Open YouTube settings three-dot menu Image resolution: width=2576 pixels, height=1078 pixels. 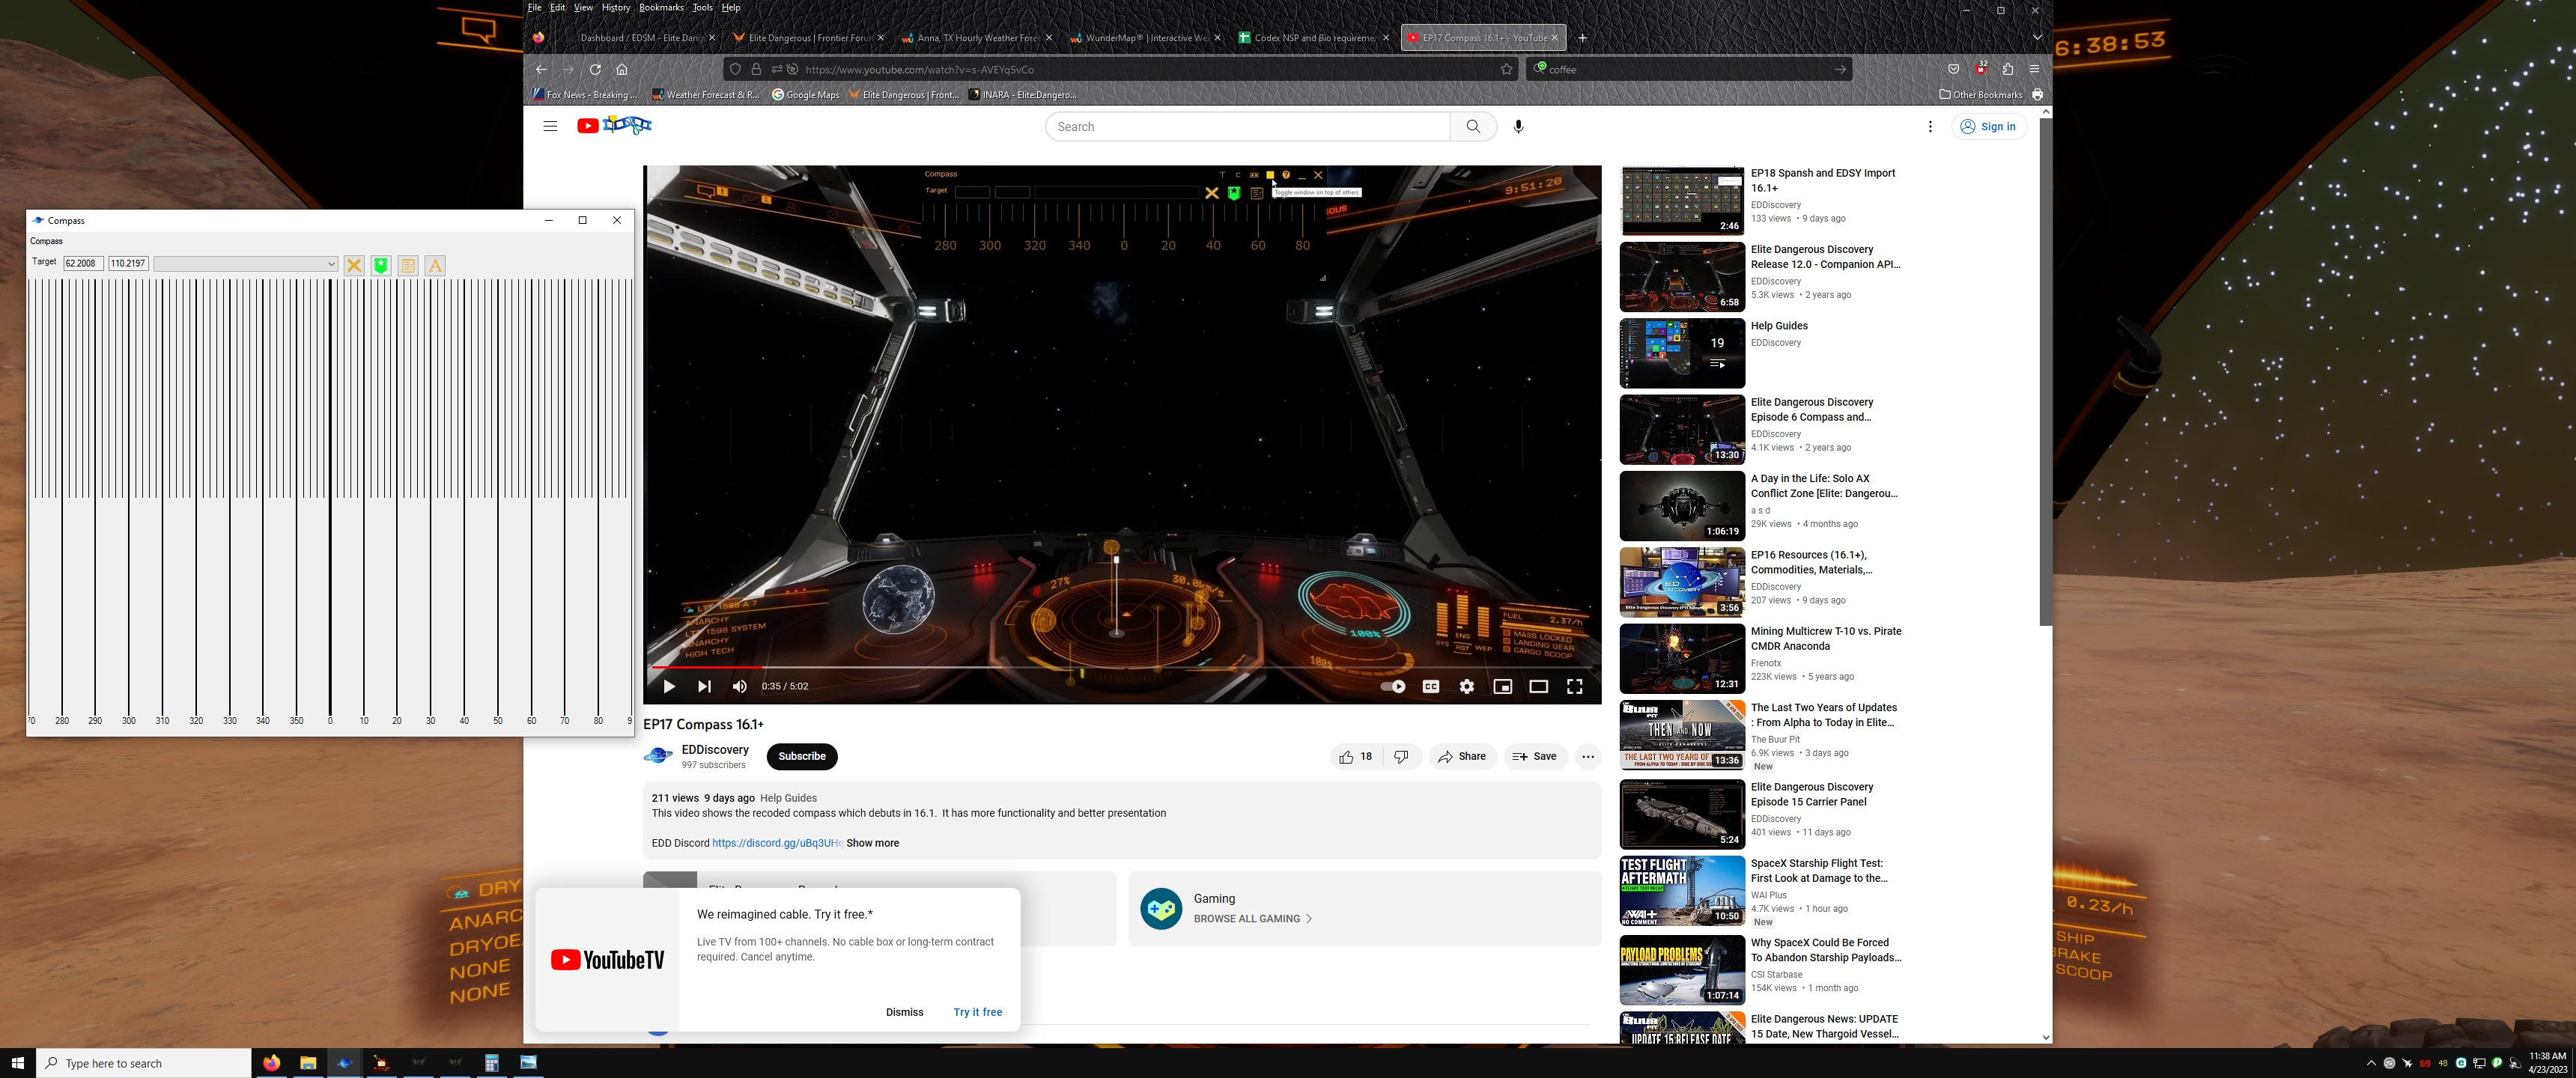[x=1930, y=126]
